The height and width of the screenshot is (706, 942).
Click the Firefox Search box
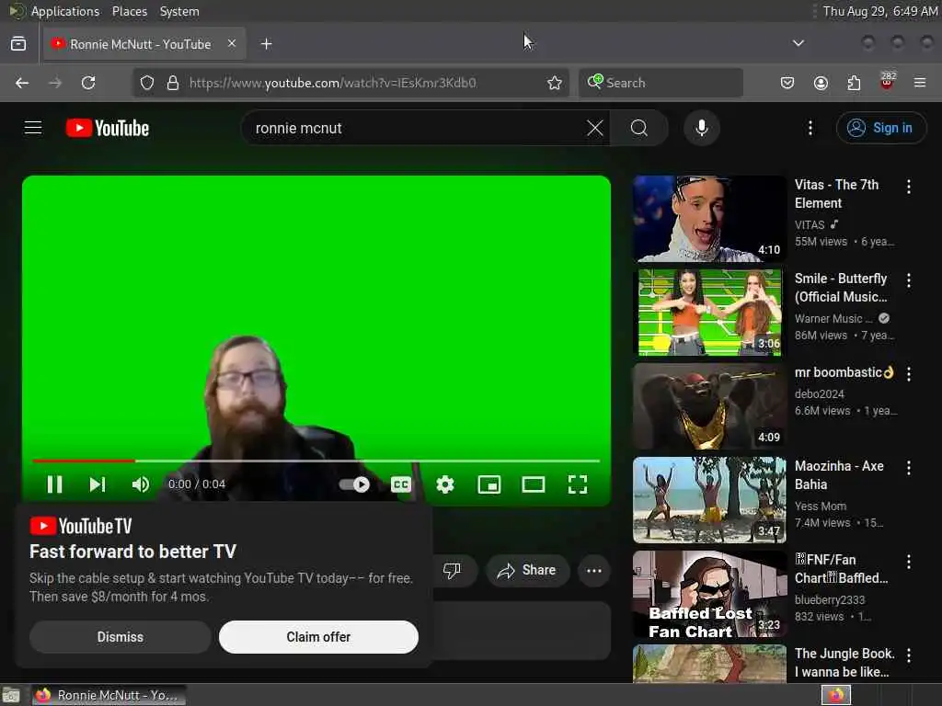[661, 83]
